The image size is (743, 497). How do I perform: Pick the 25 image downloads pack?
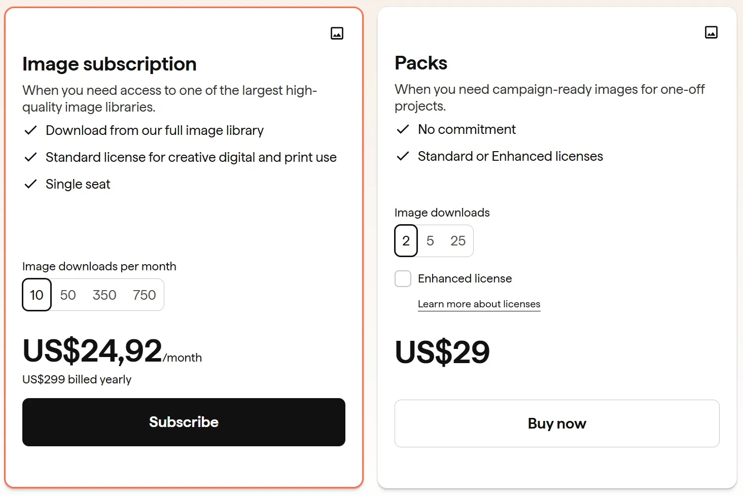[x=458, y=241]
